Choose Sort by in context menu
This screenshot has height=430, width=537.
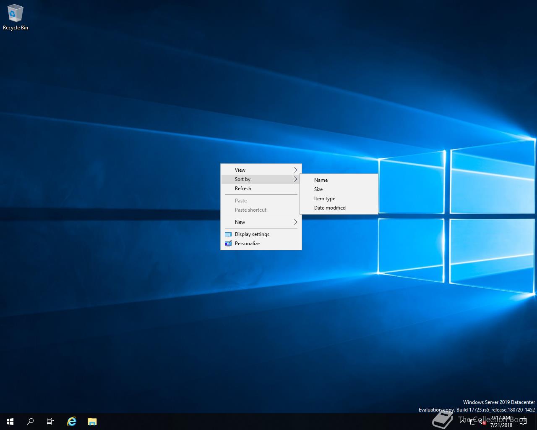[261, 179]
